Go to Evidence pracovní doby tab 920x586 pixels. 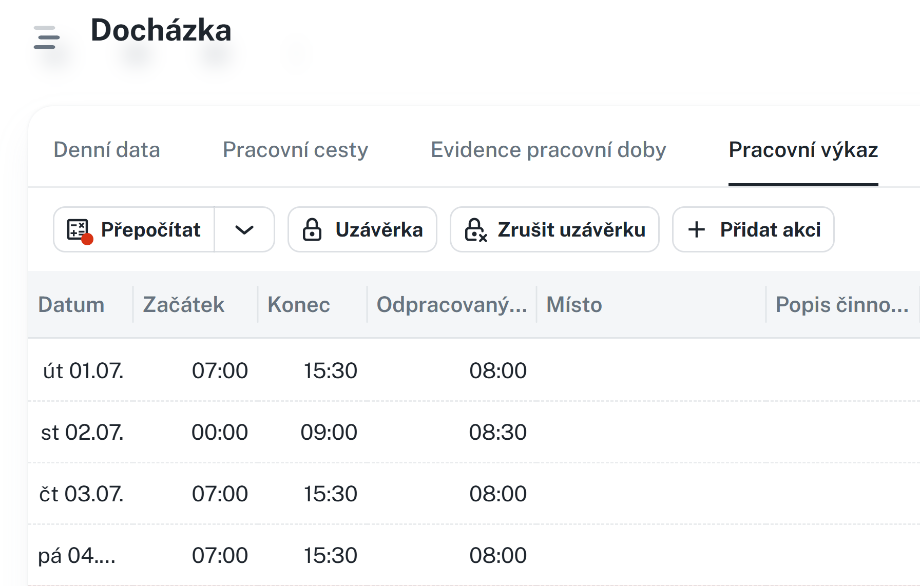(x=548, y=150)
